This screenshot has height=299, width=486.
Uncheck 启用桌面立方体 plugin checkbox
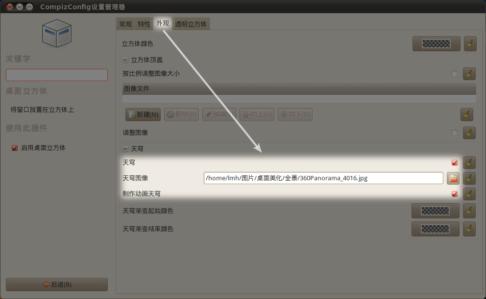(15, 148)
